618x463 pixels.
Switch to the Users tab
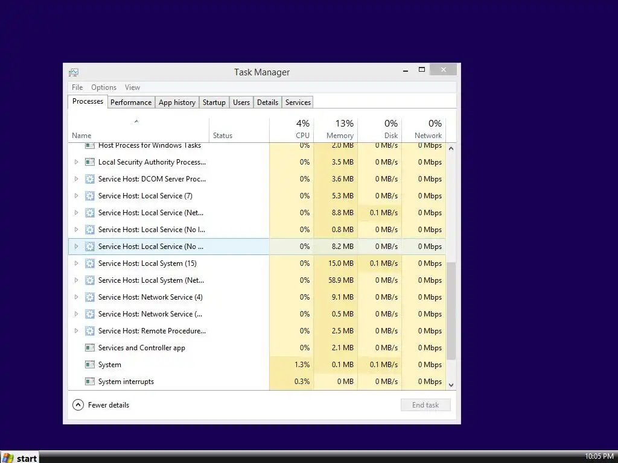(x=241, y=102)
